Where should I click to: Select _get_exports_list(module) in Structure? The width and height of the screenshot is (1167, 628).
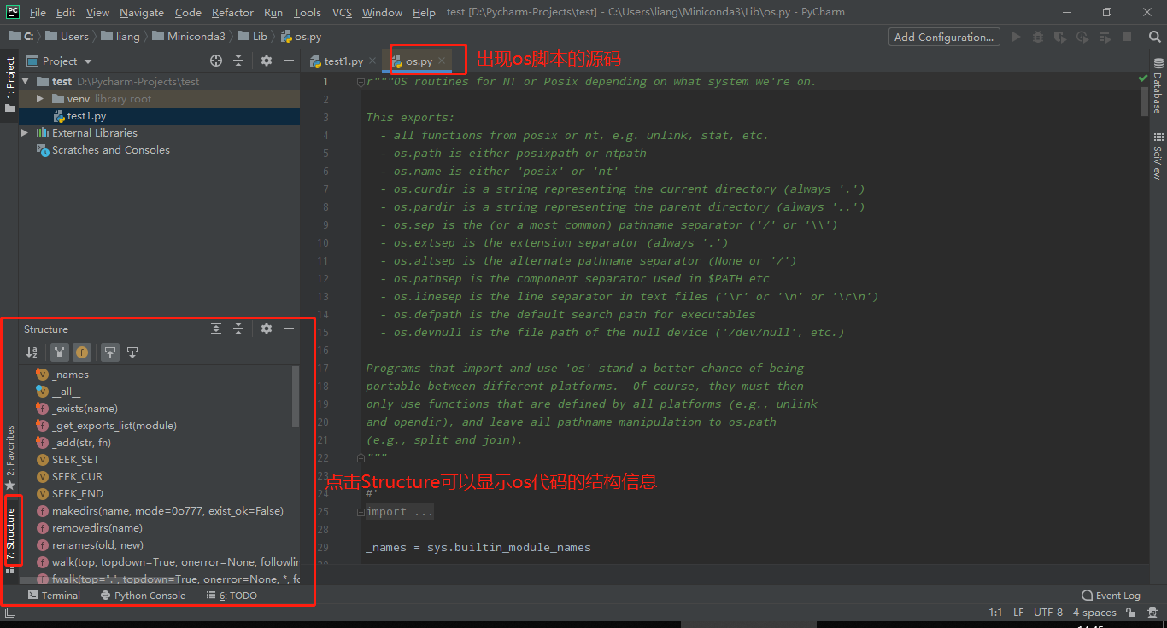tap(107, 425)
